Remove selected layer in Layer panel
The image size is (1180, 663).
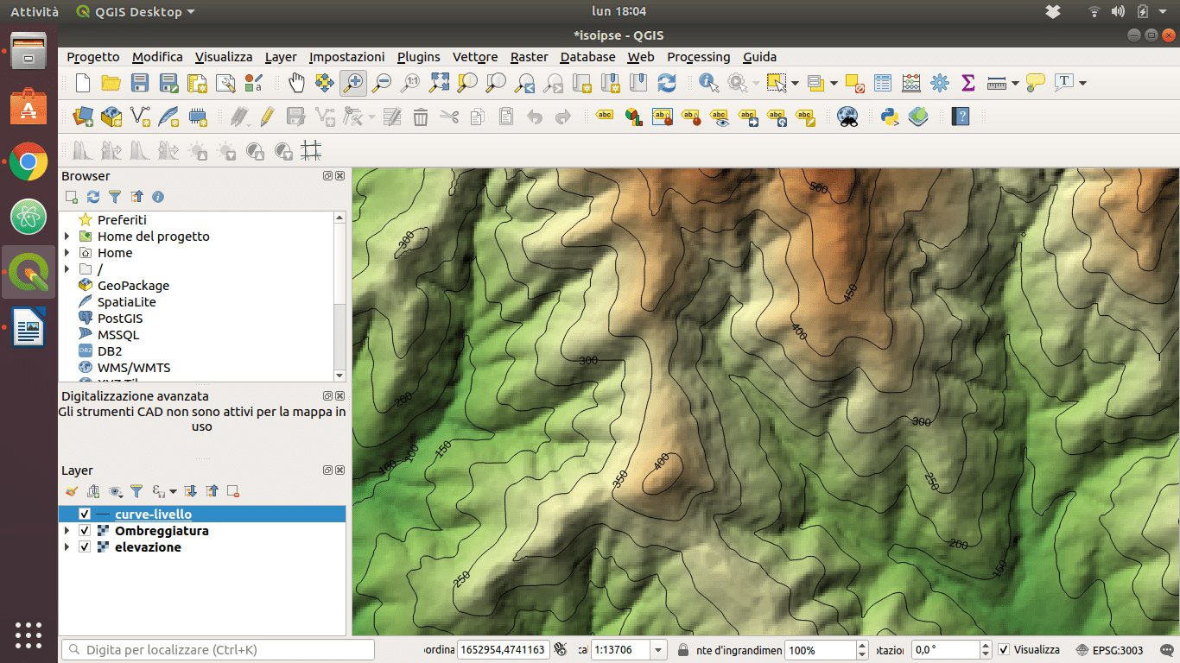point(232,491)
